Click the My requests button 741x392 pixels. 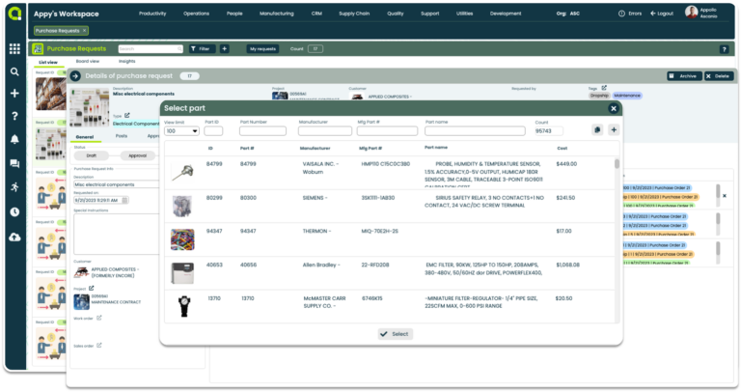coord(262,48)
